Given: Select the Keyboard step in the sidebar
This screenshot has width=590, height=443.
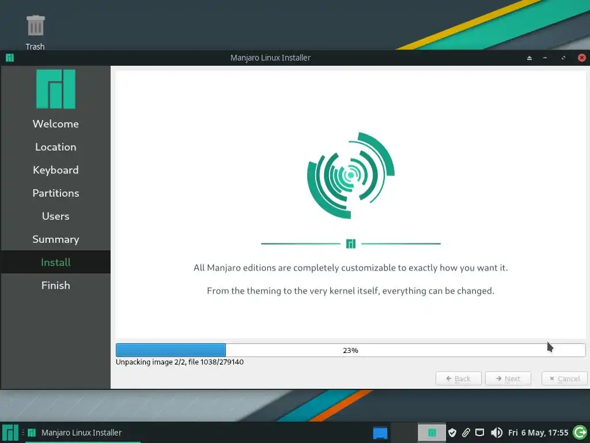Looking at the screenshot, I should coord(56,170).
